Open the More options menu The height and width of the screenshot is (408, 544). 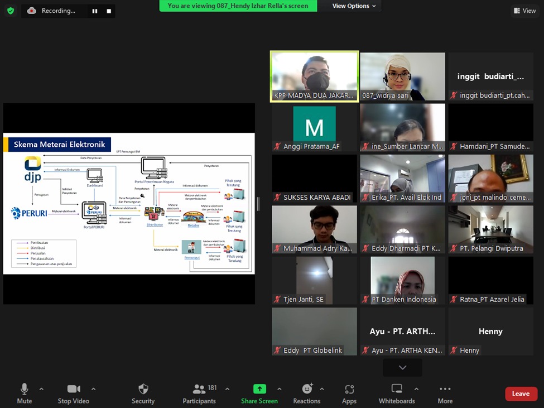pyautogui.click(x=445, y=393)
